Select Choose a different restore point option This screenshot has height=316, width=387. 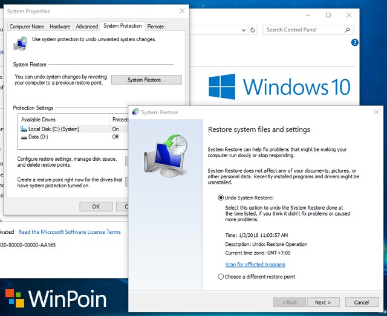(221, 277)
